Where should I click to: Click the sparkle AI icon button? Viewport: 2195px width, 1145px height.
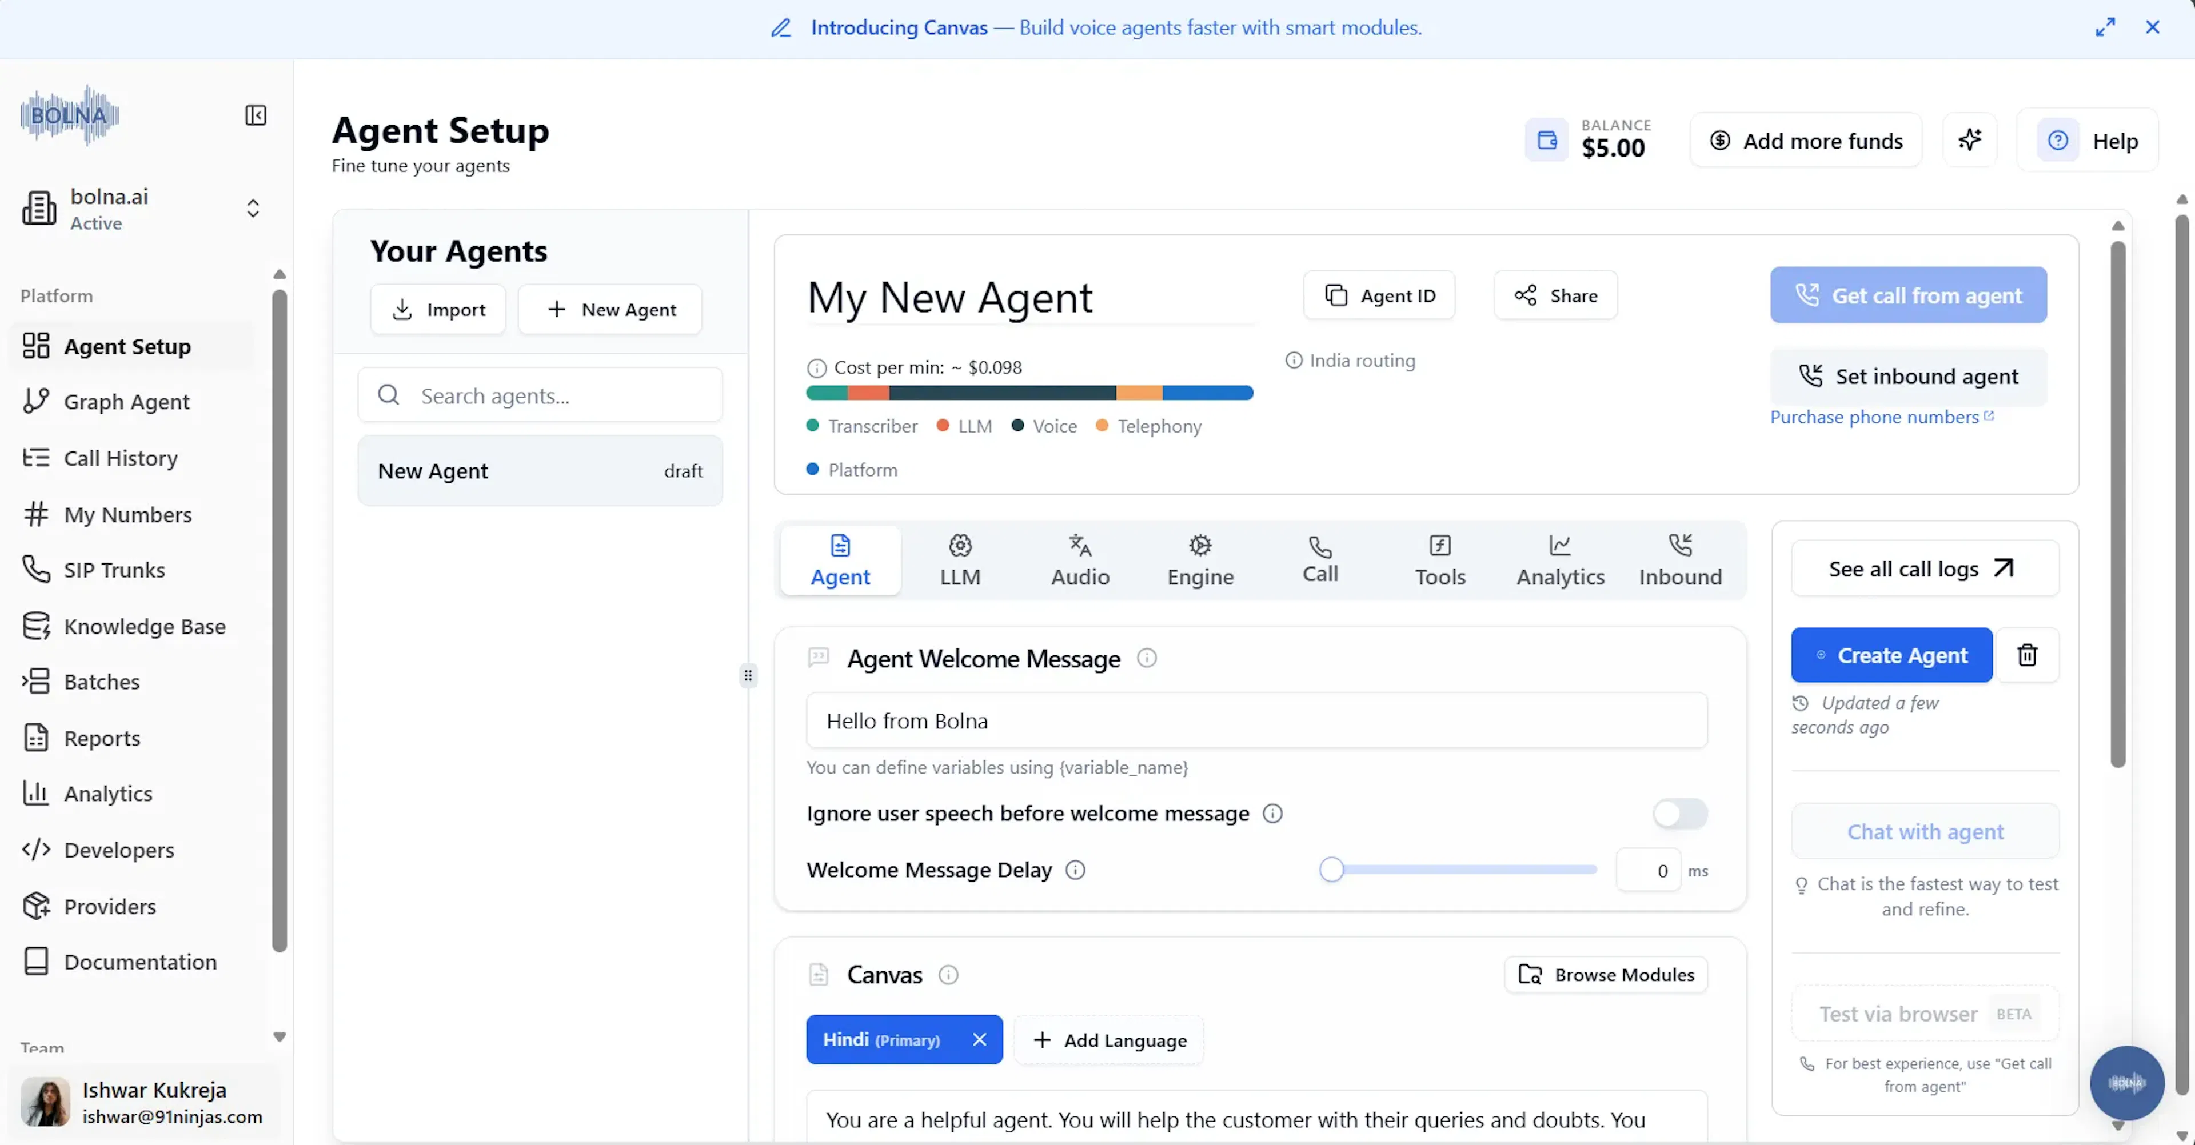(x=1969, y=140)
